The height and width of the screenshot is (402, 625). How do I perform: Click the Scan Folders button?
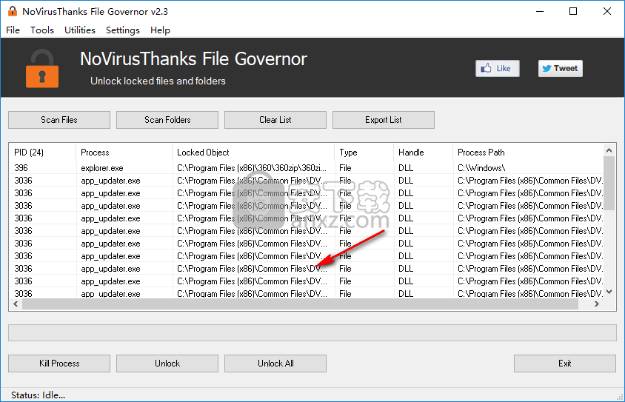point(167,120)
